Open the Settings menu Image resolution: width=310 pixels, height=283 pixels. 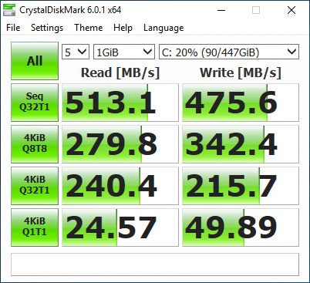[x=47, y=28]
